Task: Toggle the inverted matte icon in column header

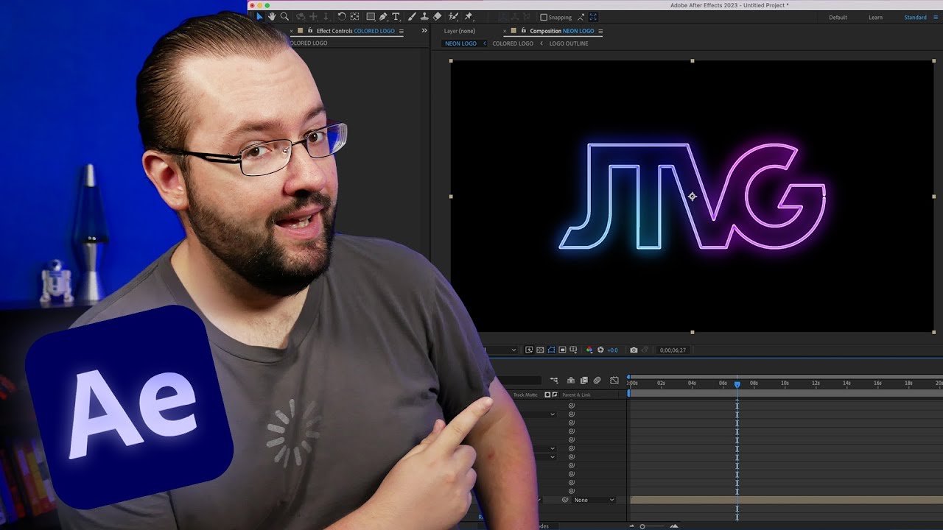Action: click(555, 395)
